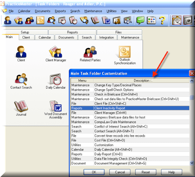The width and height of the screenshot is (195, 177).
Task: Select the Cost File (Ctrl+Shift+O) row
Action: (x=130, y=140)
